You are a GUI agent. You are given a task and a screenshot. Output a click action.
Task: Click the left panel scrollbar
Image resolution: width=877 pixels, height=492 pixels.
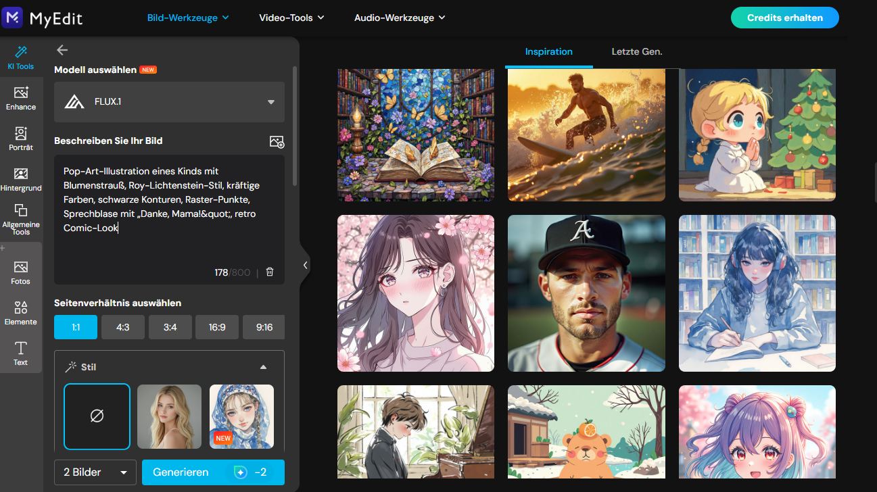[294, 125]
